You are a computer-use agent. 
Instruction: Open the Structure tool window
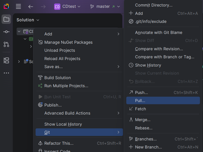(6, 60)
